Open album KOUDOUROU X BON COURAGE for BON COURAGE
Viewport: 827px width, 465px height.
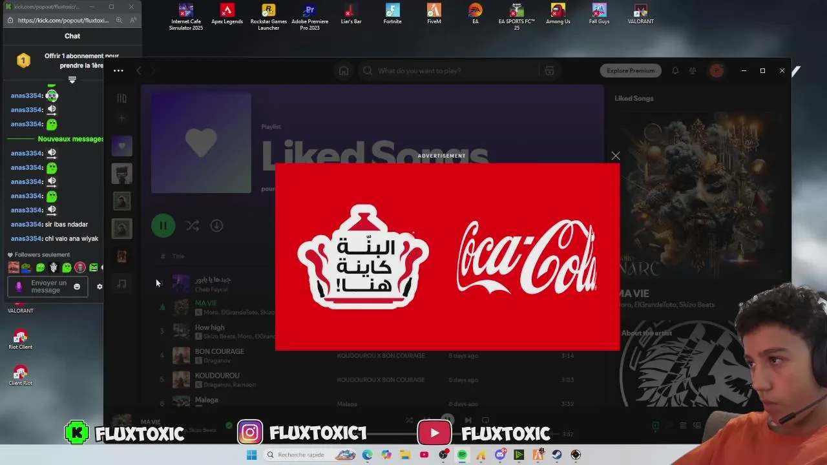(381, 356)
